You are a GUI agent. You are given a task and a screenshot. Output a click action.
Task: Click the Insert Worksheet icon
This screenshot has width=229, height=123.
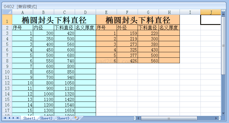click(x=77, y=118)
